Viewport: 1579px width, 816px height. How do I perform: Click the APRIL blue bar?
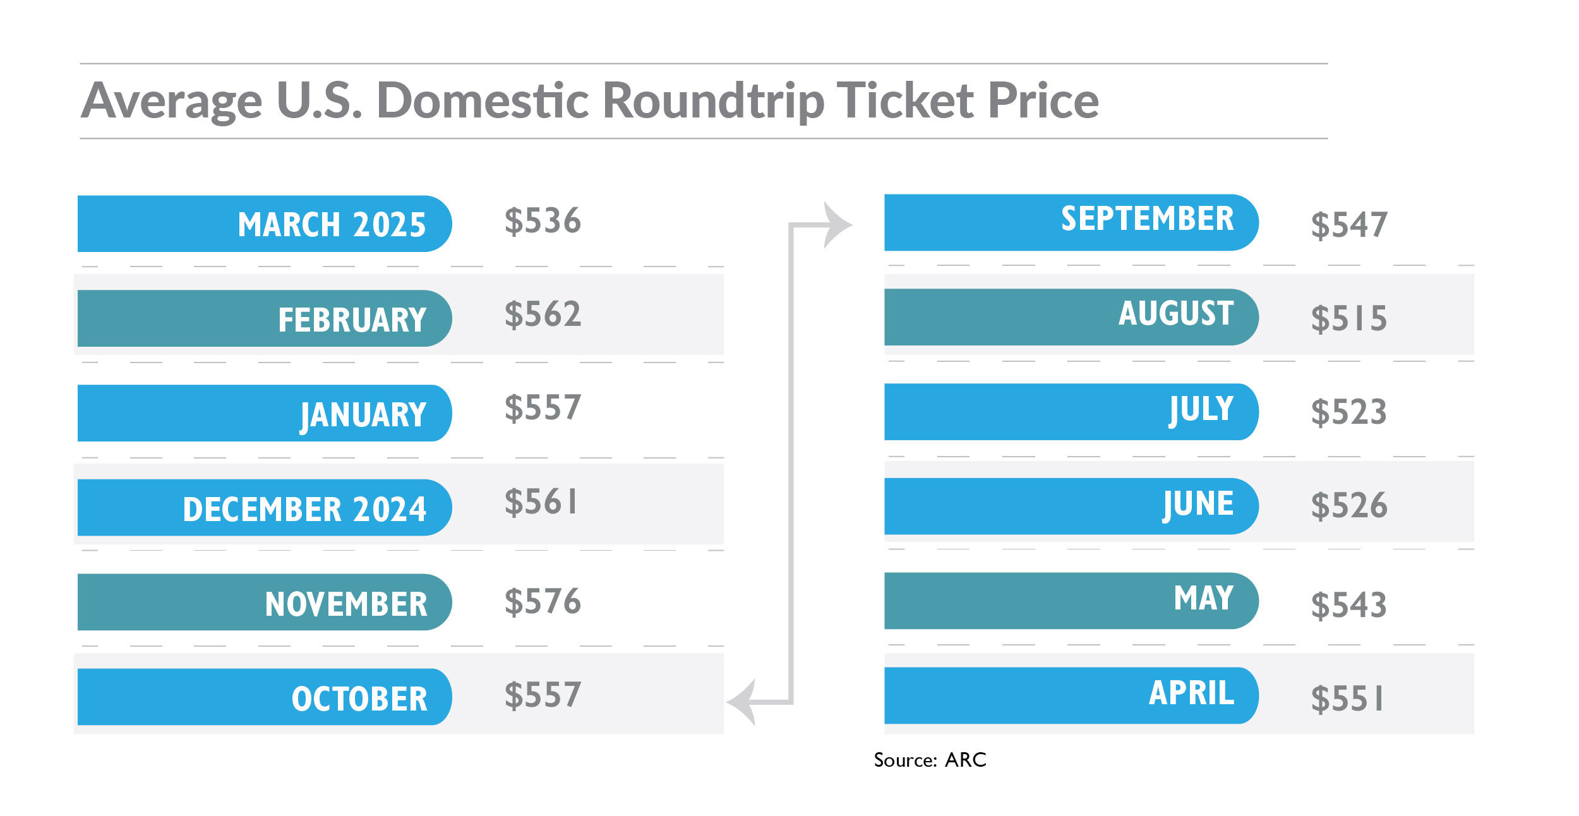coord(1071,695)
